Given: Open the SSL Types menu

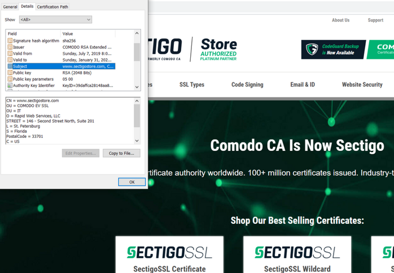Looking at the screenshot, I should point(192,85).
